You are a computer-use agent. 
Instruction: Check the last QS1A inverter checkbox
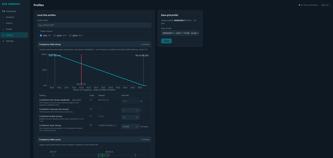click(x=70, y=36)
